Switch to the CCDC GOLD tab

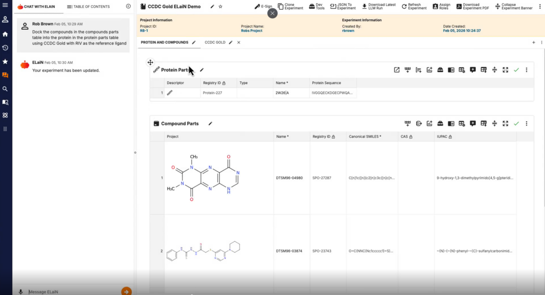point(215,42)
